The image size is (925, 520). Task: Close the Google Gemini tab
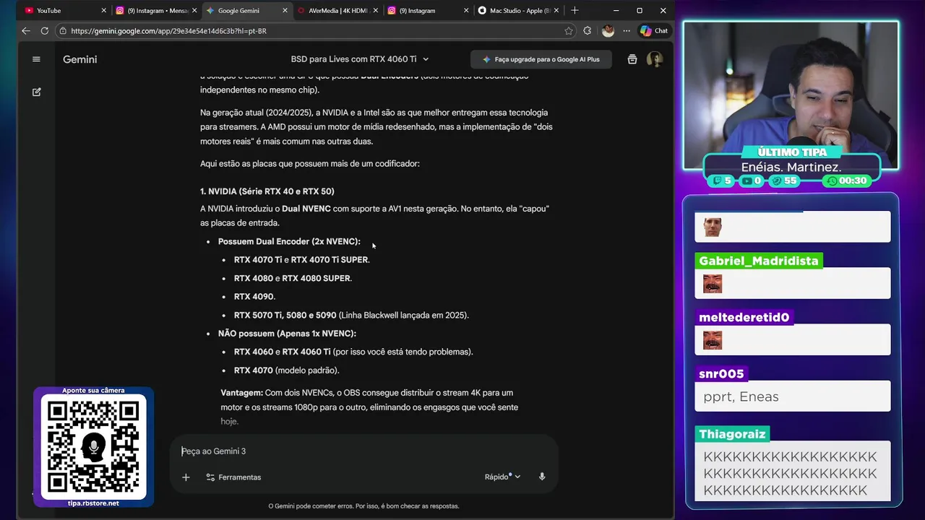click(285, 11)
